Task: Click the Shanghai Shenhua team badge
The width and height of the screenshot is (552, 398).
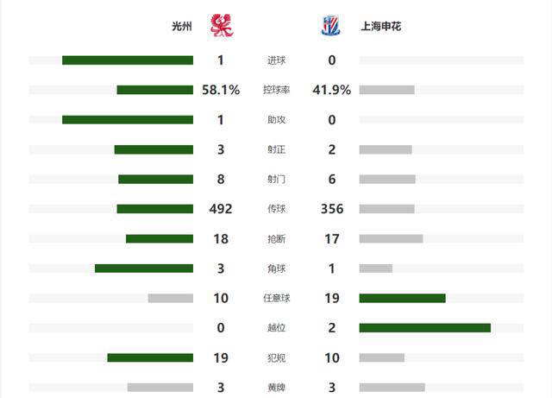Action: tap(330, 25)
